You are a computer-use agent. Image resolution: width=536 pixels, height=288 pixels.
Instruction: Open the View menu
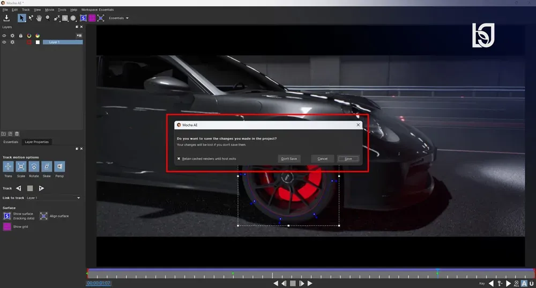[x=38, y=10]
